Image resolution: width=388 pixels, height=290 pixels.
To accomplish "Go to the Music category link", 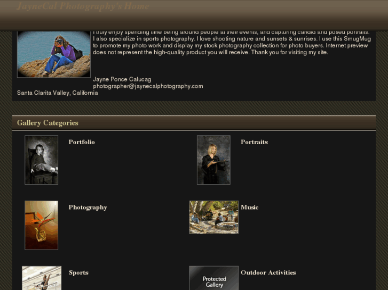I will (x=249, y=208).
